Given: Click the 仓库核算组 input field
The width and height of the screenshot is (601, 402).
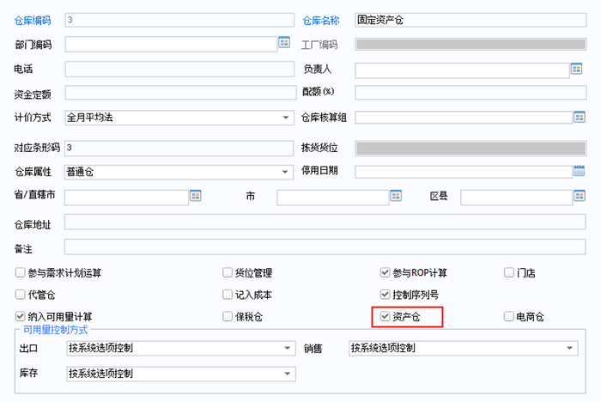Looking at the screenshot, I should tap(464, 118).
